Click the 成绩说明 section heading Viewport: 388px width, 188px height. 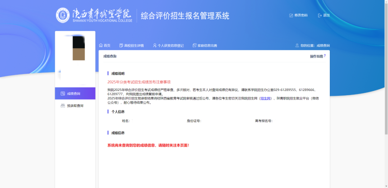pos(118,73)
